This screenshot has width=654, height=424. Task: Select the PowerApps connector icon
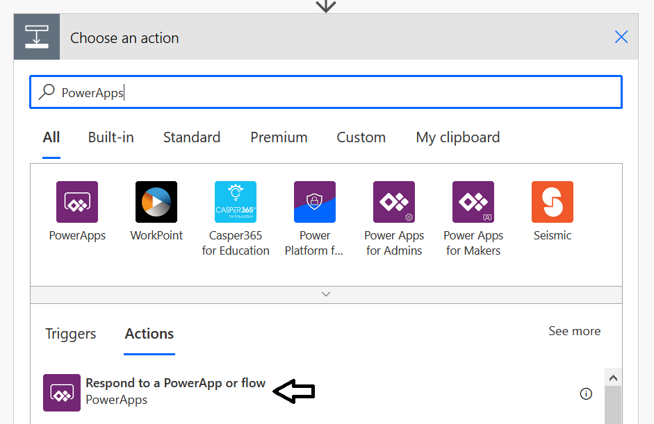pos(76,202)
